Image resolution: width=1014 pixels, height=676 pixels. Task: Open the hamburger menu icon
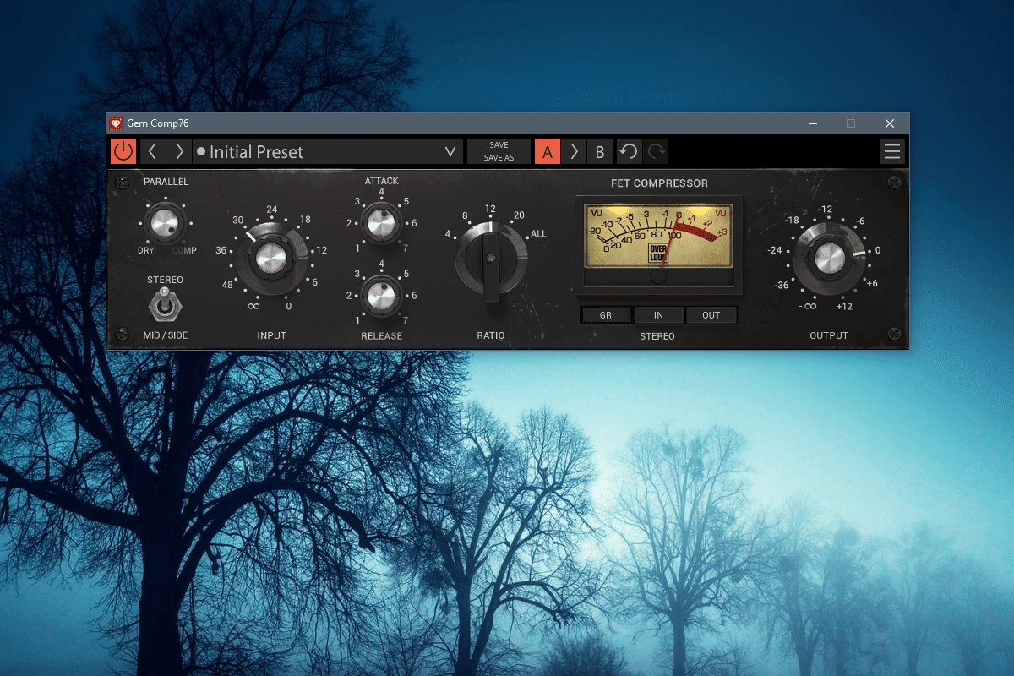click(x=891, y=152)
